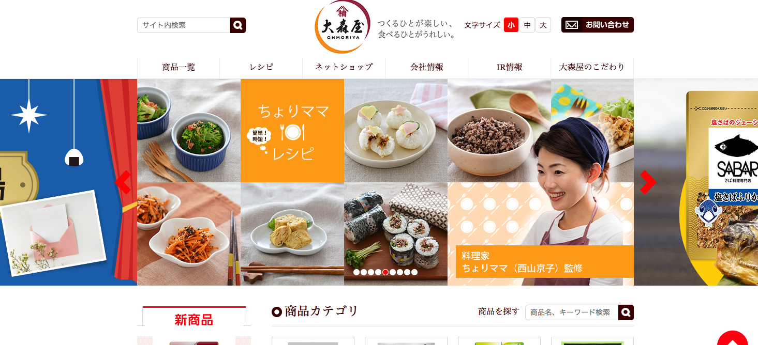Focus the サイト内検索 input field
The image size is (758, 345).
(x=184, y=25)
